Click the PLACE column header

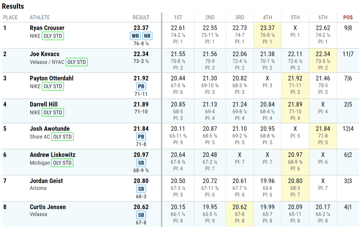[10, 17]
